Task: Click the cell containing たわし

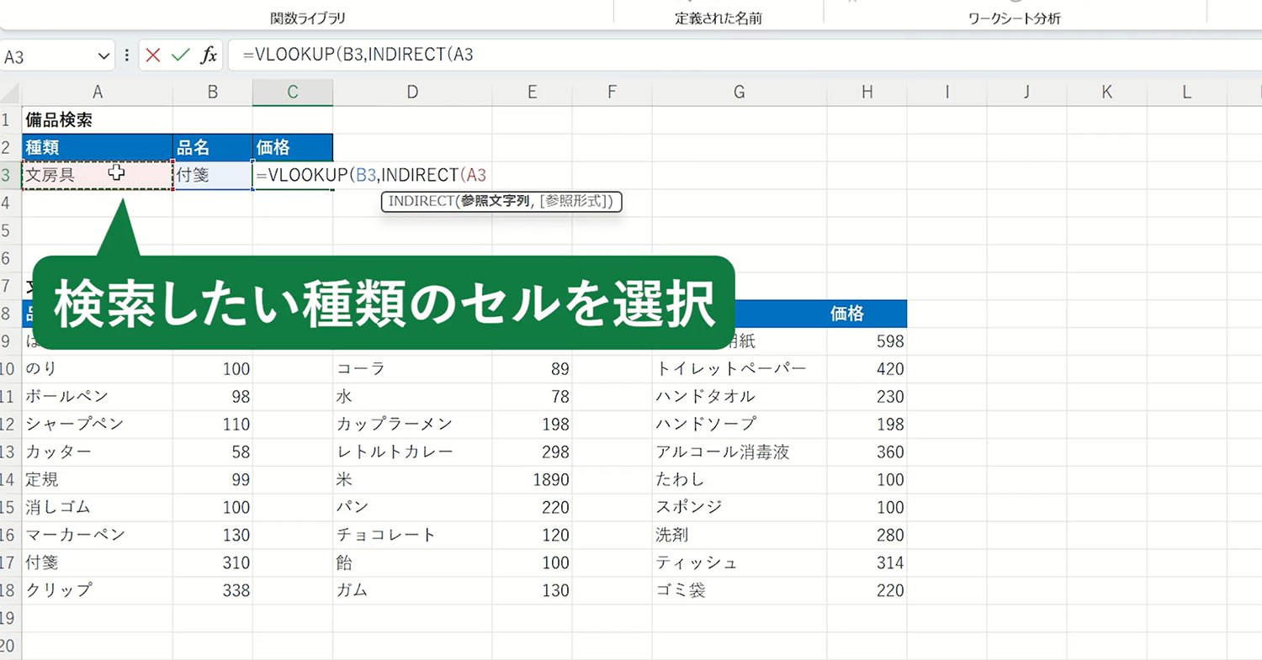Action: 740,479
